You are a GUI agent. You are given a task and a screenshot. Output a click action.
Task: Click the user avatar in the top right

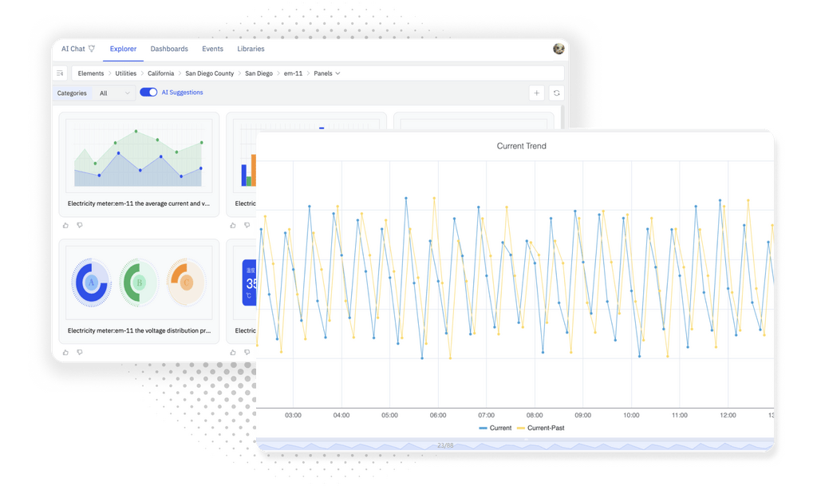[558, 49]
